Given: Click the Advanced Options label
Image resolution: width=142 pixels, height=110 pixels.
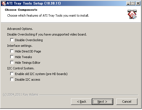Looking at the screenshot, I should coord(20,29).
